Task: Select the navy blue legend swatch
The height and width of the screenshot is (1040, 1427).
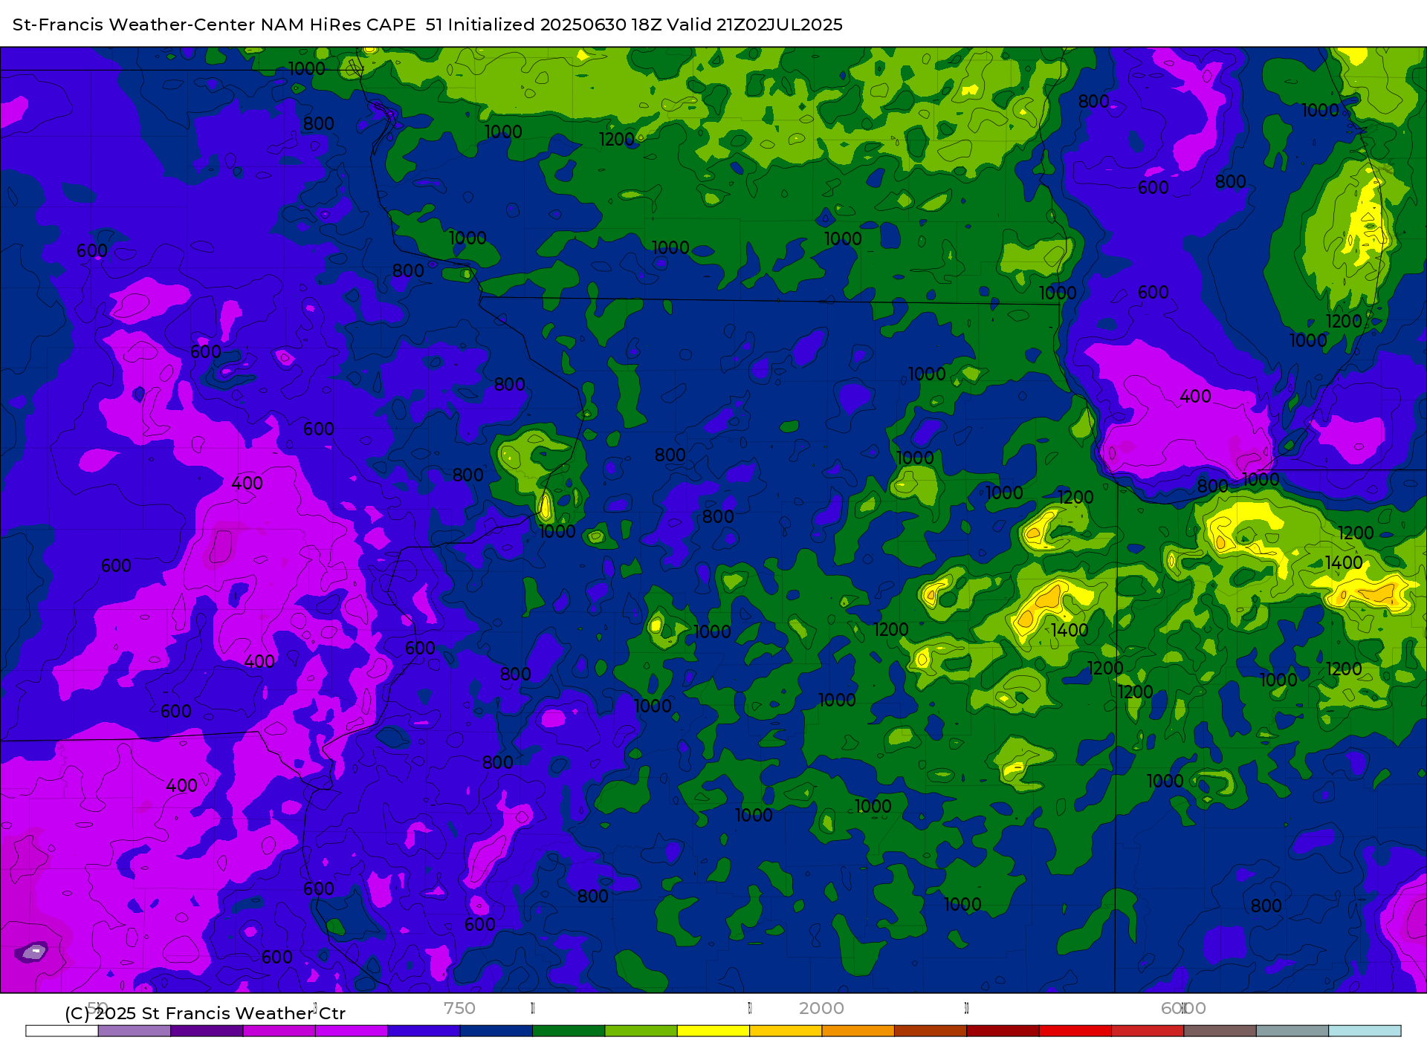Action: [x=496, y=1031]
